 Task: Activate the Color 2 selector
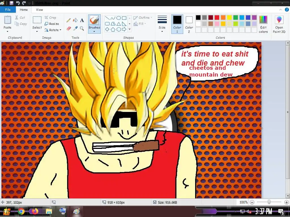point(189,24)
